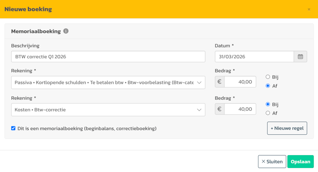Click the amount field of the Btw-voorbelasting line
Viewport: 318px width, 172px height.
[x=240, y=82]
